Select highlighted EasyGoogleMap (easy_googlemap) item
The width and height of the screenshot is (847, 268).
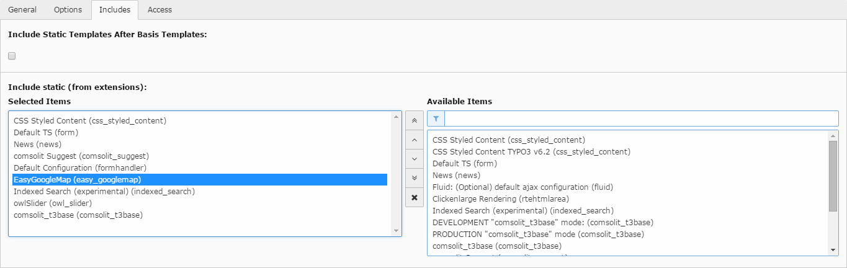point(200,179)
